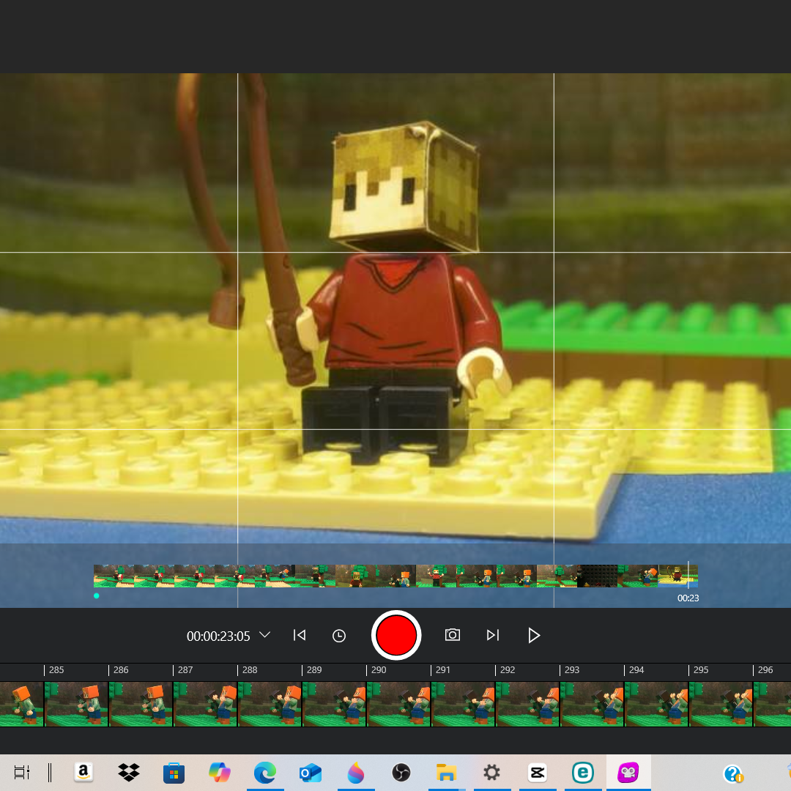Click frame marker 294 on ruler
Screen dimensions: 791x791
pyautogui.click(x=636, y=670)
